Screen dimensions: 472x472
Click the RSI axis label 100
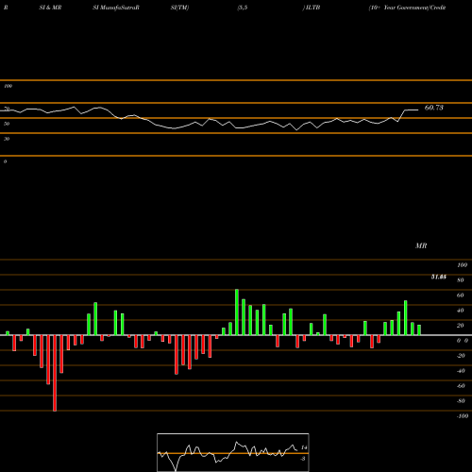coord(8,86)
